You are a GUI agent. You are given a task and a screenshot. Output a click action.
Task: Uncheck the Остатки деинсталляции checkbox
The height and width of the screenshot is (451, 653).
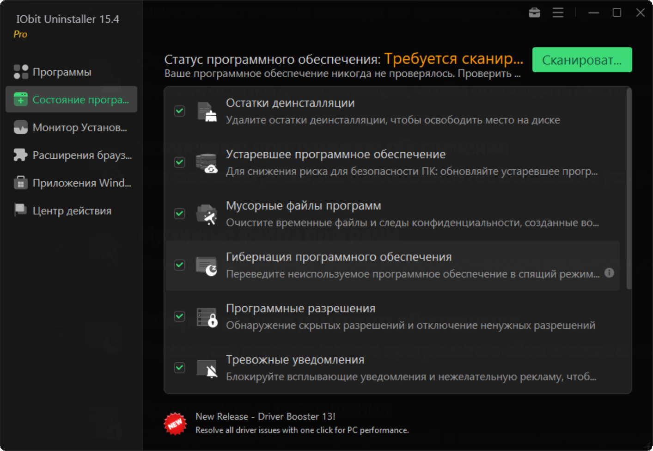179,111
